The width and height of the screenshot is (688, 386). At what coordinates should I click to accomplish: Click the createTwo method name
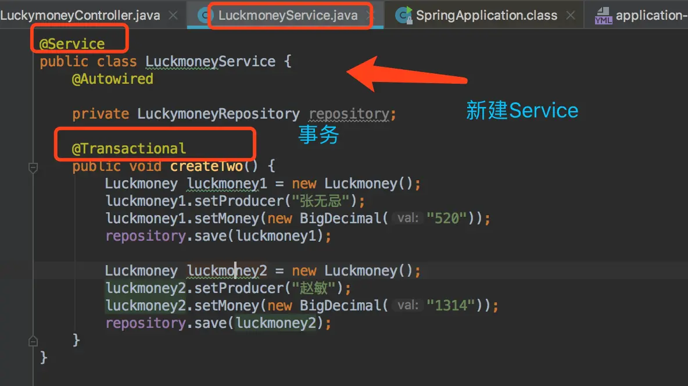tap(206, 166)
